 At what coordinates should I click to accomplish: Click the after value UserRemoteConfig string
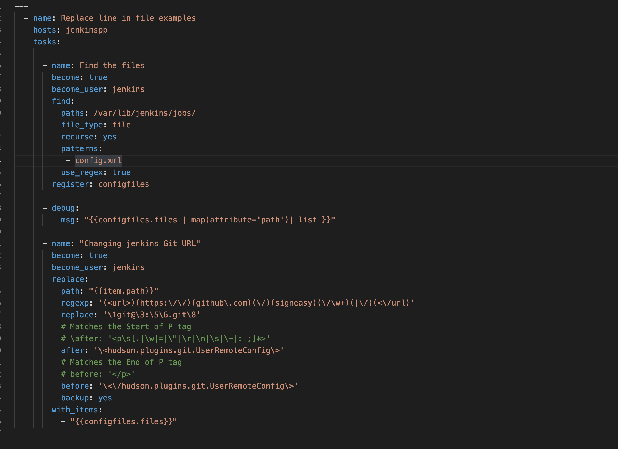(188, 350)
